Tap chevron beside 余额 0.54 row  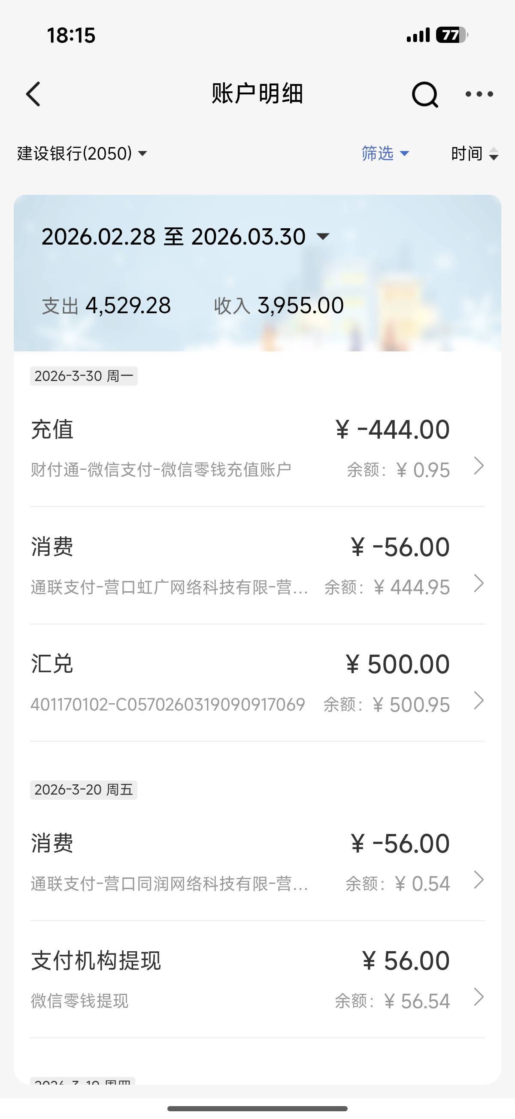coord(479,880)
